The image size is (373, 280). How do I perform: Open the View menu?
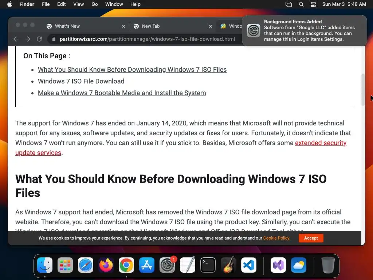(79, 4)
